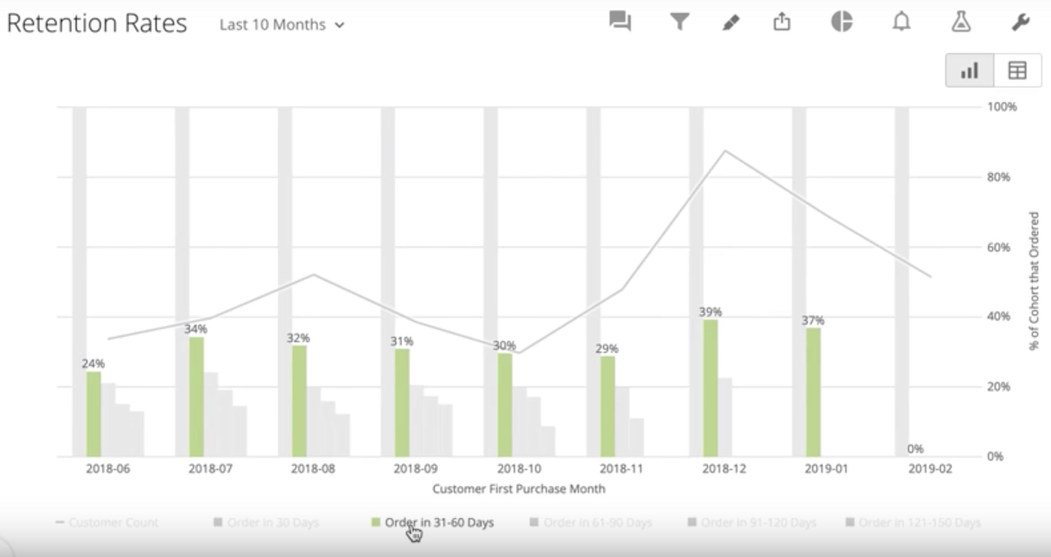The width and height of the screenshot is (1051, 557).
Task: Click the filter funnel icon
Action: coord(679,21)
